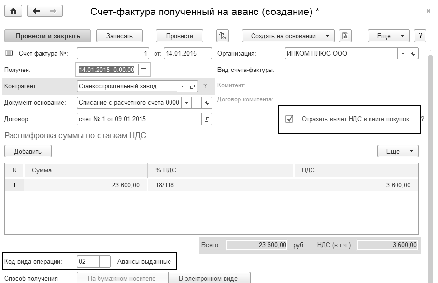Viewport: 438px width, 283px height.
Task: Click the Сумма column header
Action: [86, 170]
